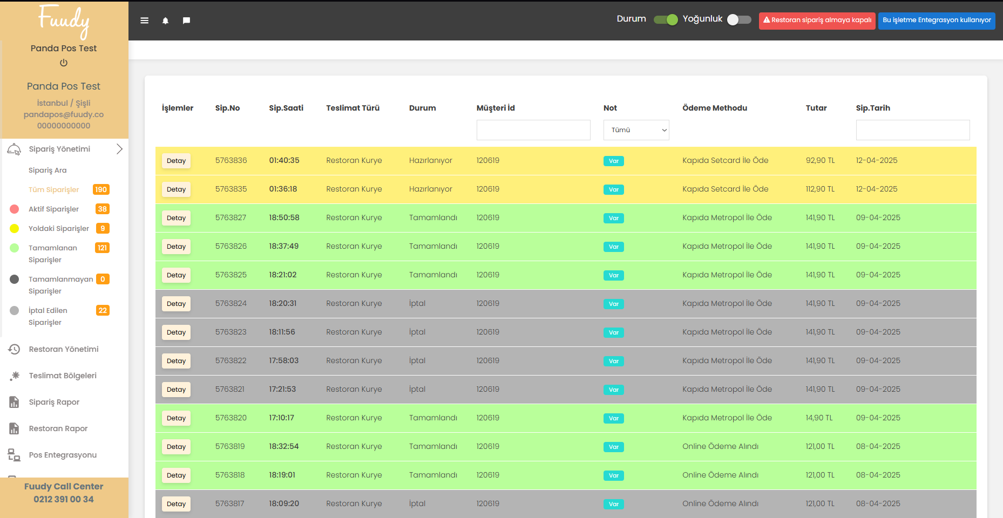Open notifications bell icon
Image resolution: width=1003 pixels, height=518 pixels.
(x=165, y=21)
